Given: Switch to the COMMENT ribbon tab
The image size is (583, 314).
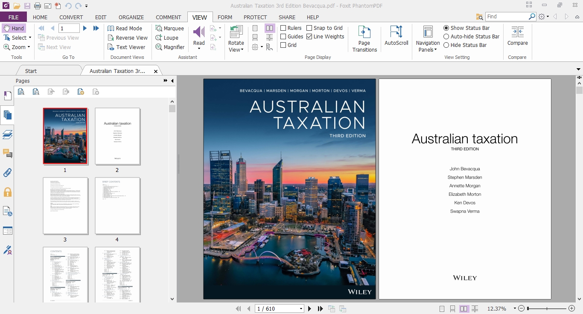Looking at the screenshot, I should [x=168, y=17].
